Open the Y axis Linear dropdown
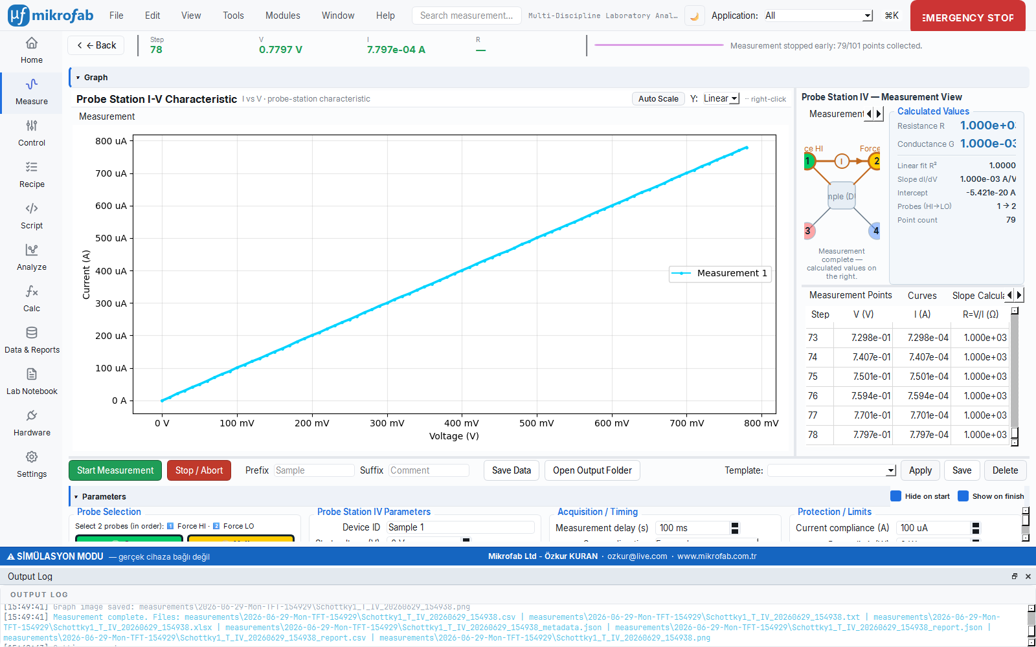 coord(721,98)
